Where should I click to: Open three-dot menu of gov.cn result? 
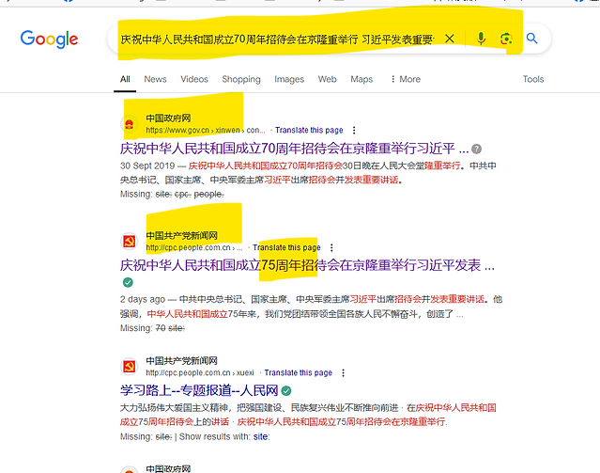pyautogui.click(x=354, y=131)
